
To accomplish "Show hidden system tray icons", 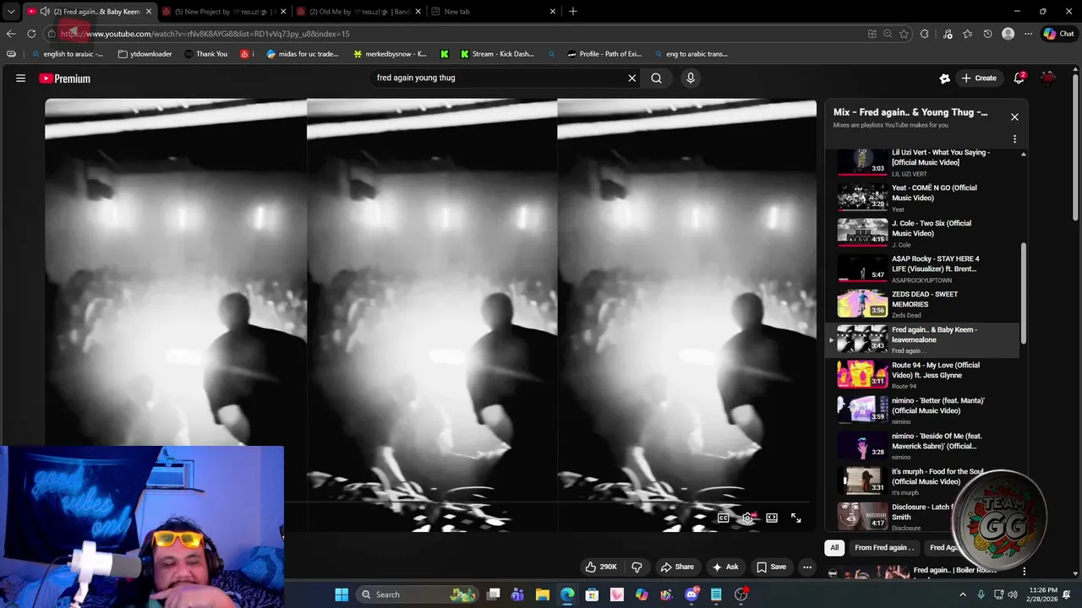I will point(963,594).
